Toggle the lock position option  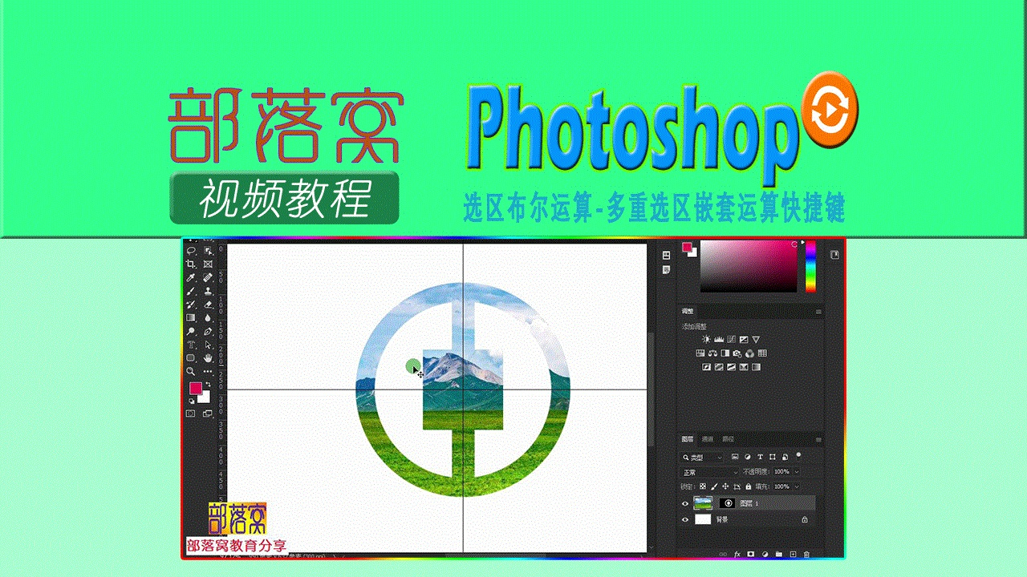(725, 486)
